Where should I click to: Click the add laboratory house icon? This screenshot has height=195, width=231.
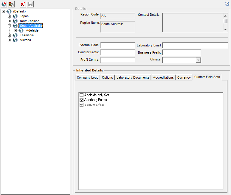[11, 4]
